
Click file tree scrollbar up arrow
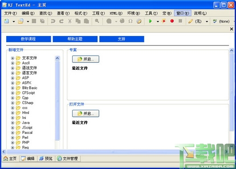click(x=57, y=58)
